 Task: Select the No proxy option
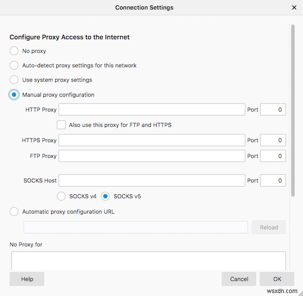tap(14, 51)
